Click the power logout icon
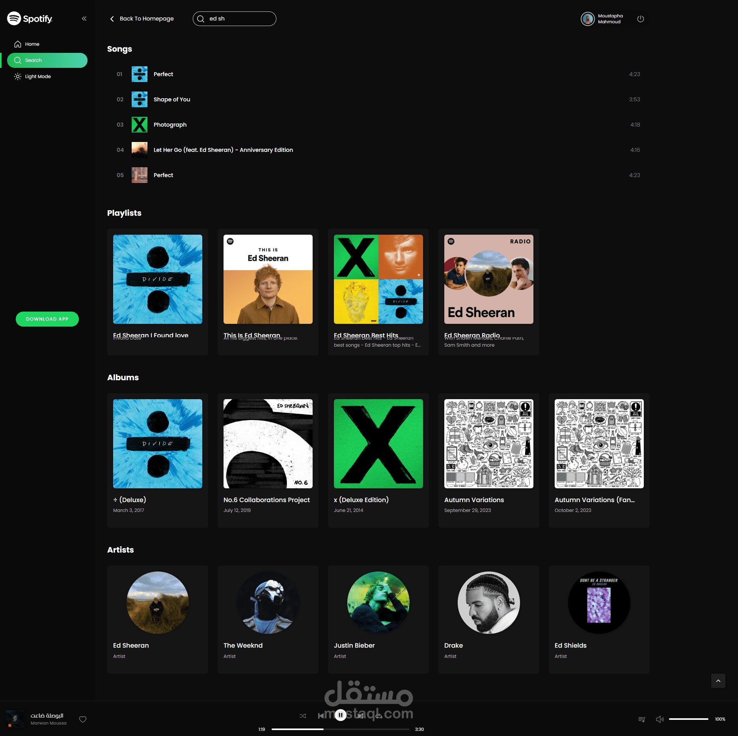738x736 pixels. pyautogui.click(x=641, y=19)
